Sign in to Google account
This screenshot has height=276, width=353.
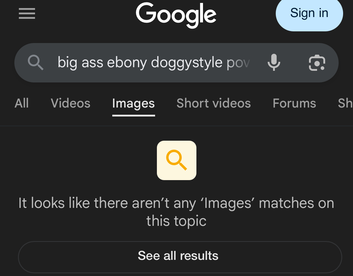(309, 13)
